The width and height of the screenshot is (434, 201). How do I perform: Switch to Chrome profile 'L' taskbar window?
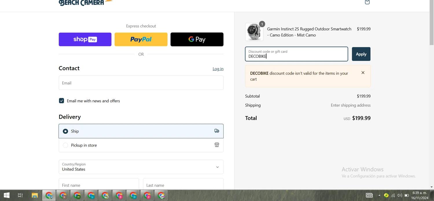(91, 195)
